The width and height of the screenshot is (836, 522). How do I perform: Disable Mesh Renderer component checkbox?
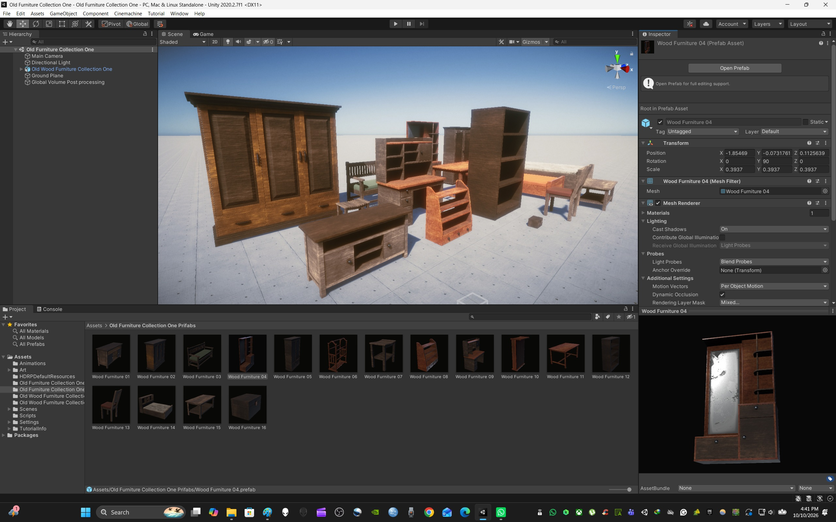pos(658,203)
